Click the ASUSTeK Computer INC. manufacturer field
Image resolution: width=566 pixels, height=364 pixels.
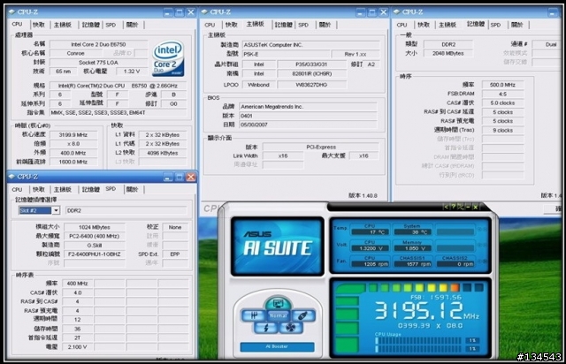(310, 45)
